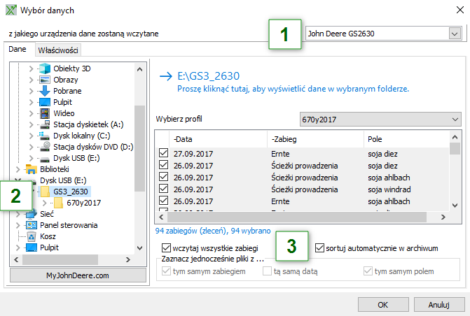Click the Stacja dyskietek (A:) drive icon

(45, 124)
